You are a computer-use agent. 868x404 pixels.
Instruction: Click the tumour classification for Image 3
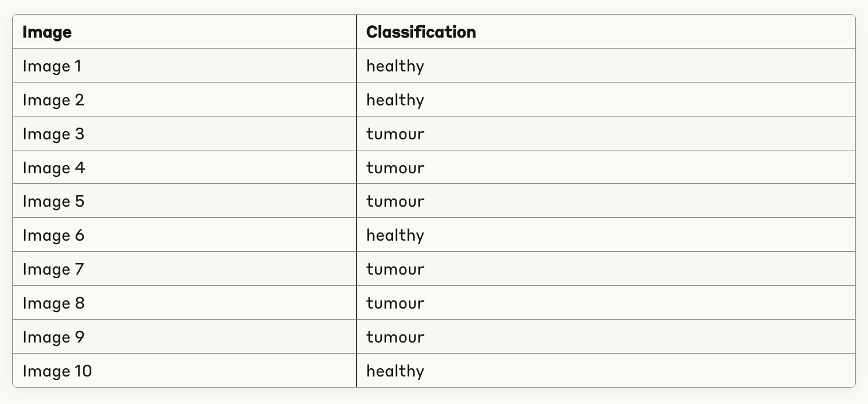[395, 134]
